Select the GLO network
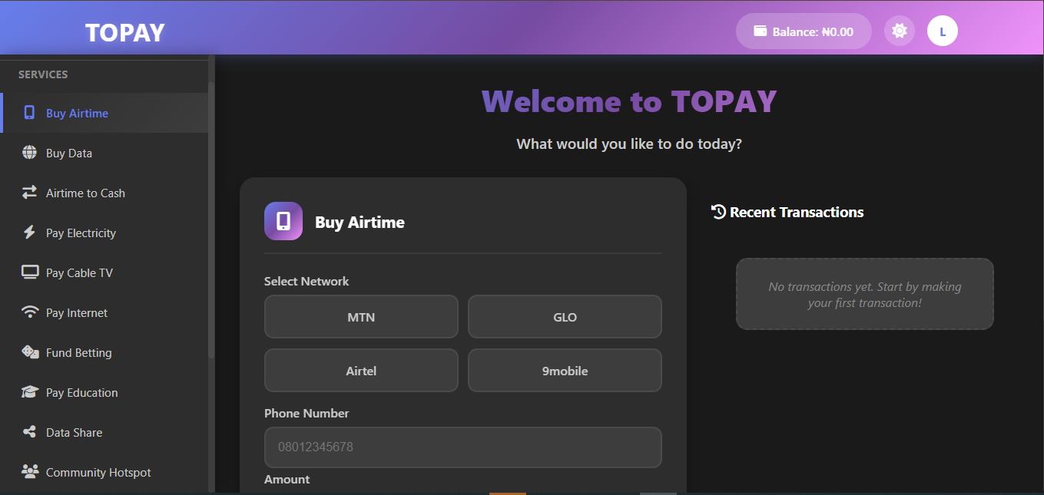 (565, 317)
